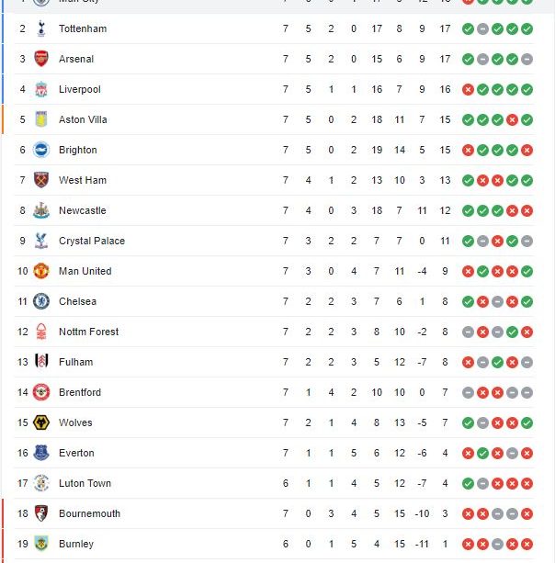The width and height of the screenshot is (555, 563).
Task: Click the Burnley club crest icon
Action: [x=41, y=544]
